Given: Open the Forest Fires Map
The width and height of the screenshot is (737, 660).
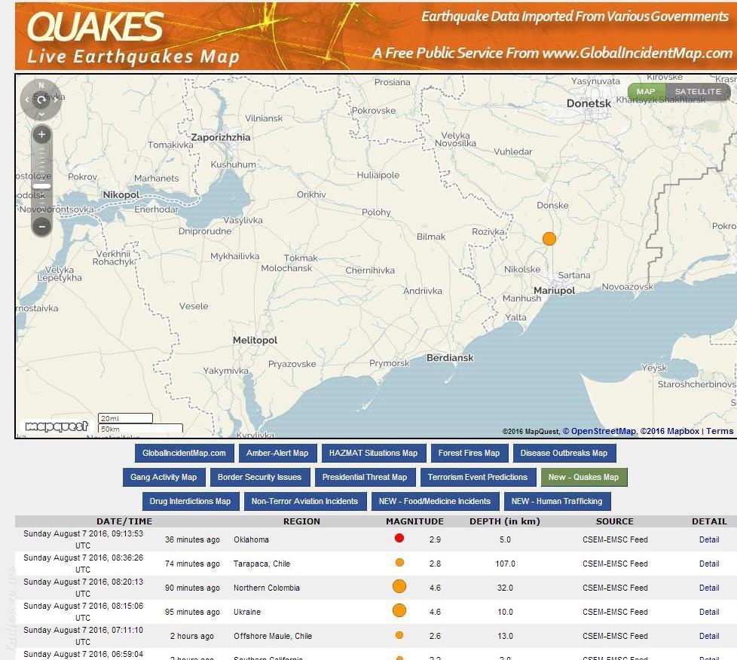Looking at the screenshot, I should point(469,453).
